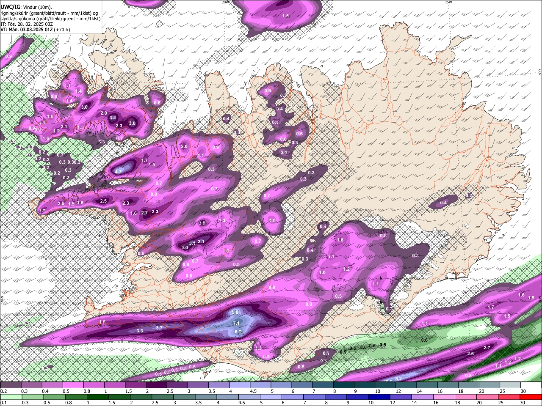Click the 'IT: Fös. 28. 02. 2025 03Z' line
The image size is (542, 406).
[27, 24]
